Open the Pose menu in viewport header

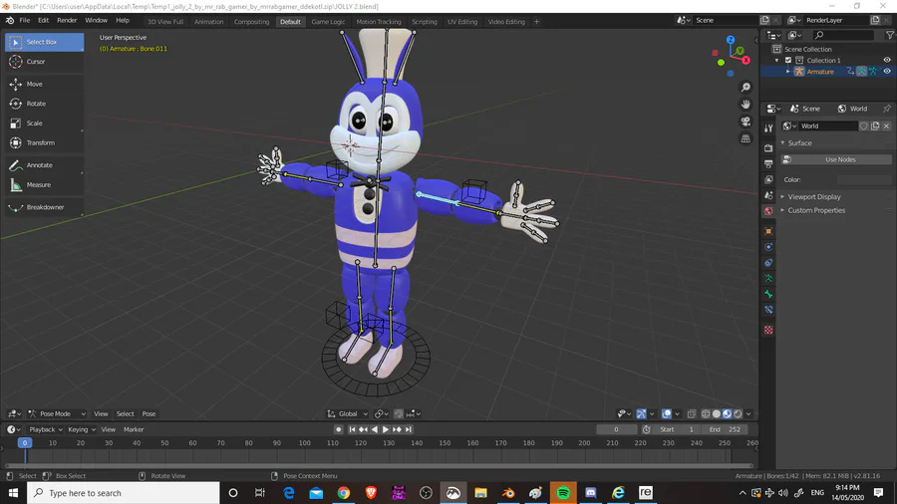[x=149, y=413]
